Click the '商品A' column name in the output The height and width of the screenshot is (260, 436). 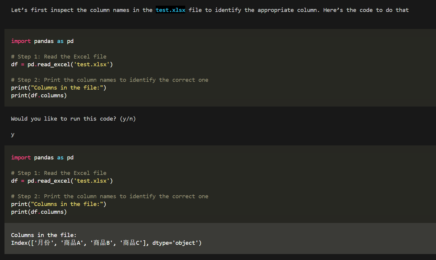pyautogui.click(x=72, y=243)
